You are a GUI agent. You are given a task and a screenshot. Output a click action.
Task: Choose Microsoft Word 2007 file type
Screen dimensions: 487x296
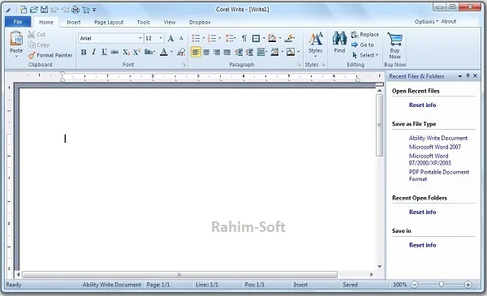pyautogui.click(x=435, y=147)
